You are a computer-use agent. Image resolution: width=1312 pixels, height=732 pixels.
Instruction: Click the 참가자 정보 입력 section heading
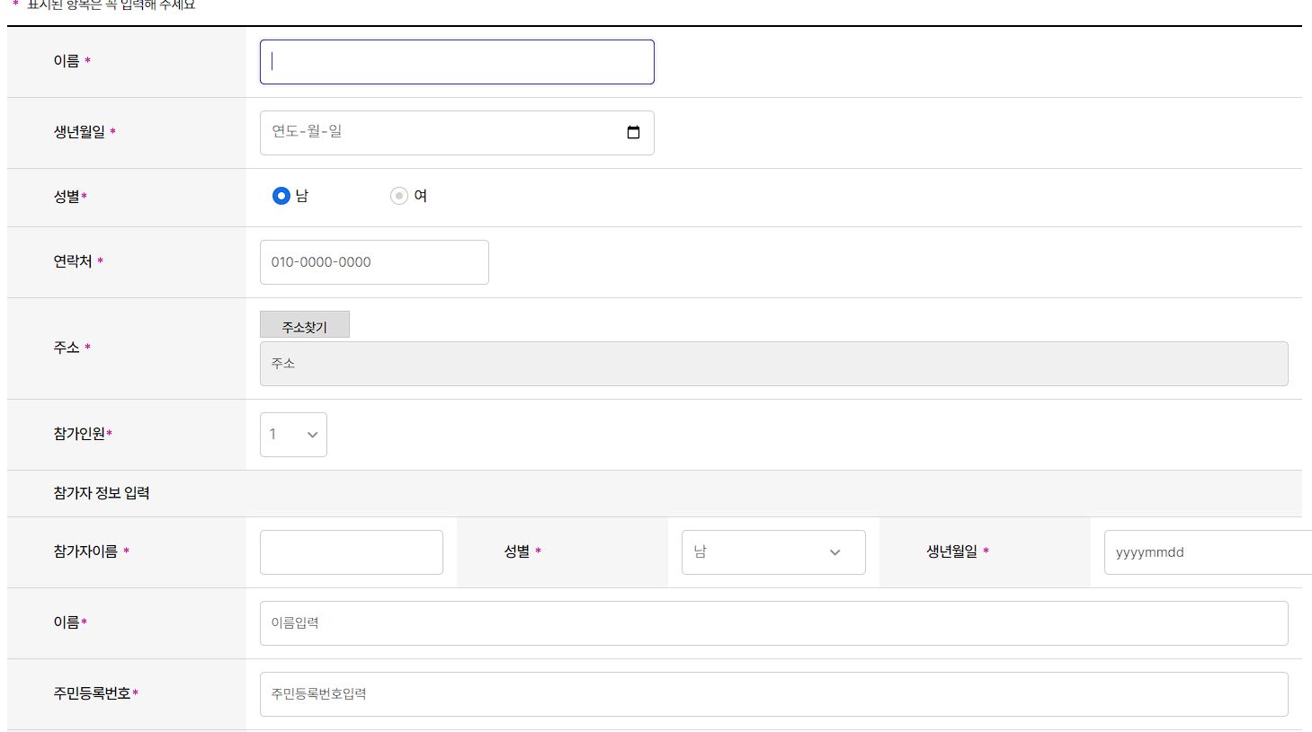click(x=102, y=493)
